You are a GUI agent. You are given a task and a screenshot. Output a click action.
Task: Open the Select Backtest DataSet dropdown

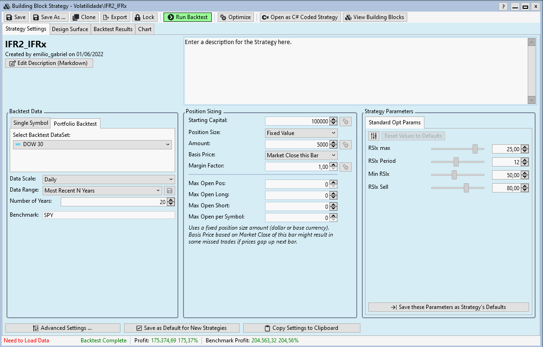[93, 145]
